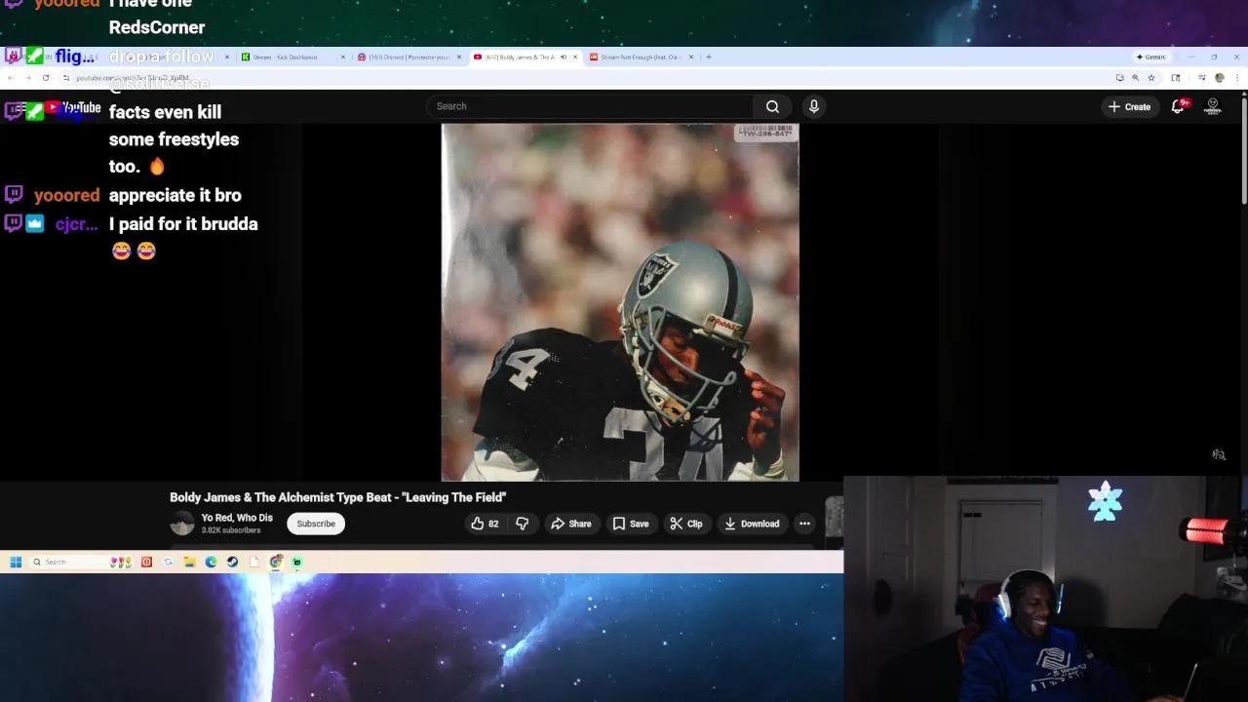Screen dimensions: 1248x702
Task: Open new Chrome tab with plus
Action: pyautogui.click(x=709, y=57)
